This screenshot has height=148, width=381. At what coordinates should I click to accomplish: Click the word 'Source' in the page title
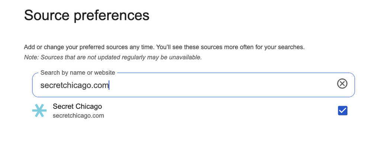[47, 16]
